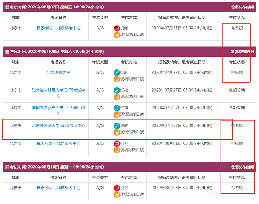Click the 现场对话口试 icon in 北京语言大学 row
This screenshot has height=204, width=259.
(117, 79)
